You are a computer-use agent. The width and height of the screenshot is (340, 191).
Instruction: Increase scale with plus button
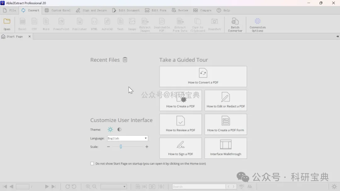(x=147, y=147)
